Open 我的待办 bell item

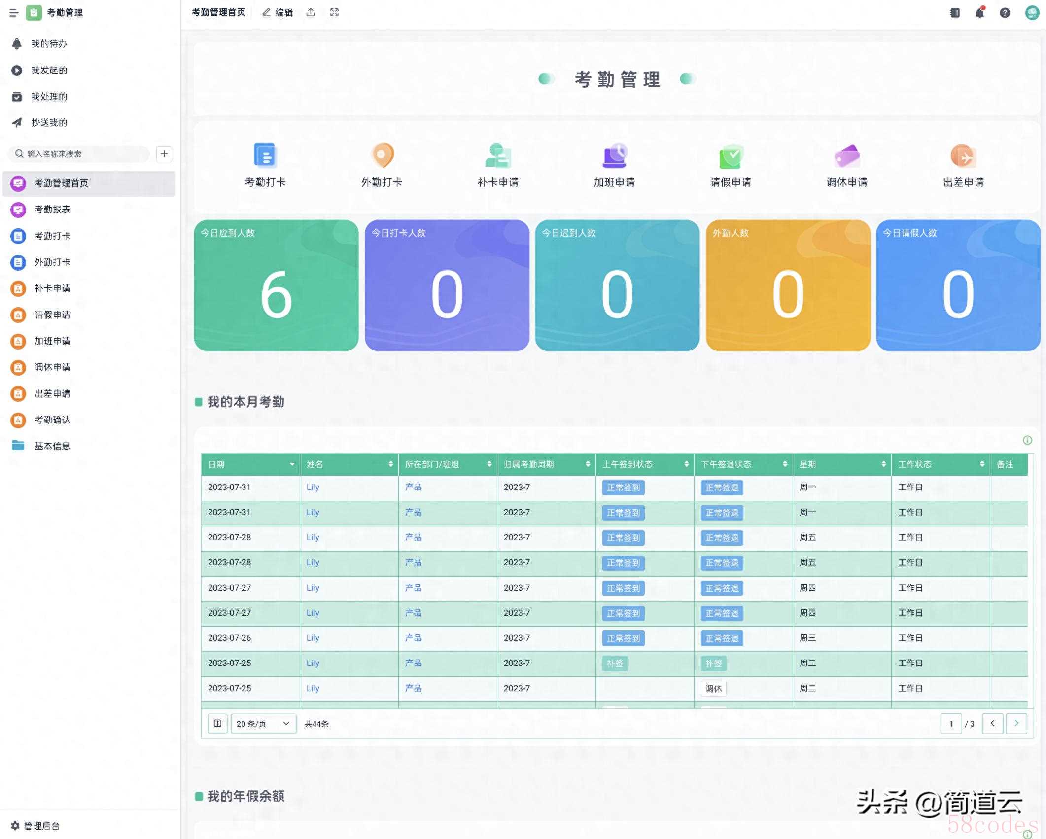39,44
